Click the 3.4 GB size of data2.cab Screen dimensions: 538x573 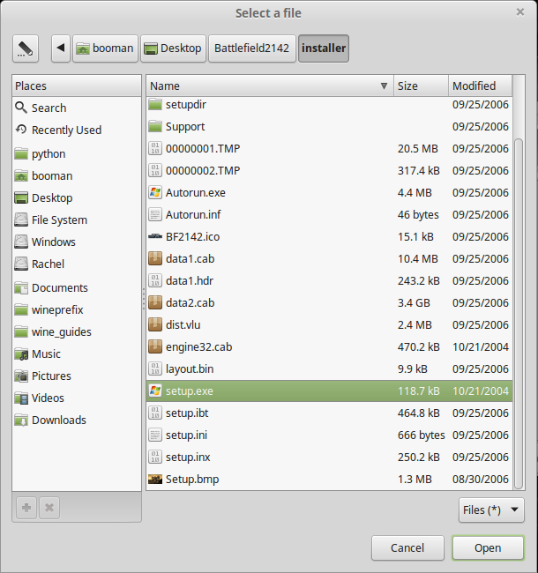coord(414,303)
